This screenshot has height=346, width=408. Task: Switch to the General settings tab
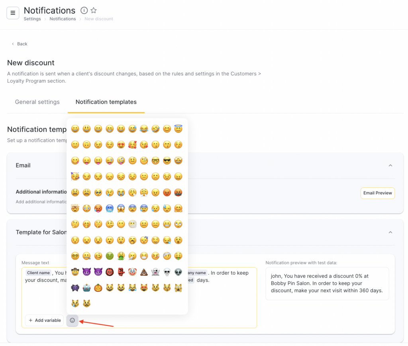point(37,102)
